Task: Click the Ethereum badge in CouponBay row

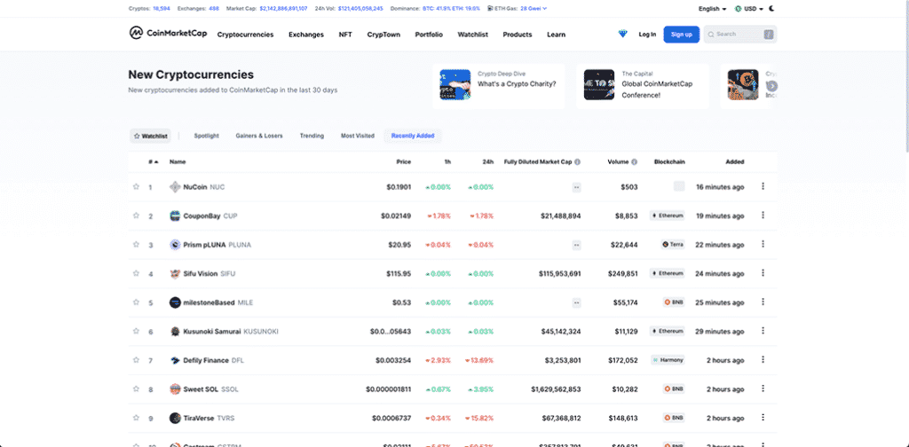Action: pyautogui.click(x=668, y=216)
